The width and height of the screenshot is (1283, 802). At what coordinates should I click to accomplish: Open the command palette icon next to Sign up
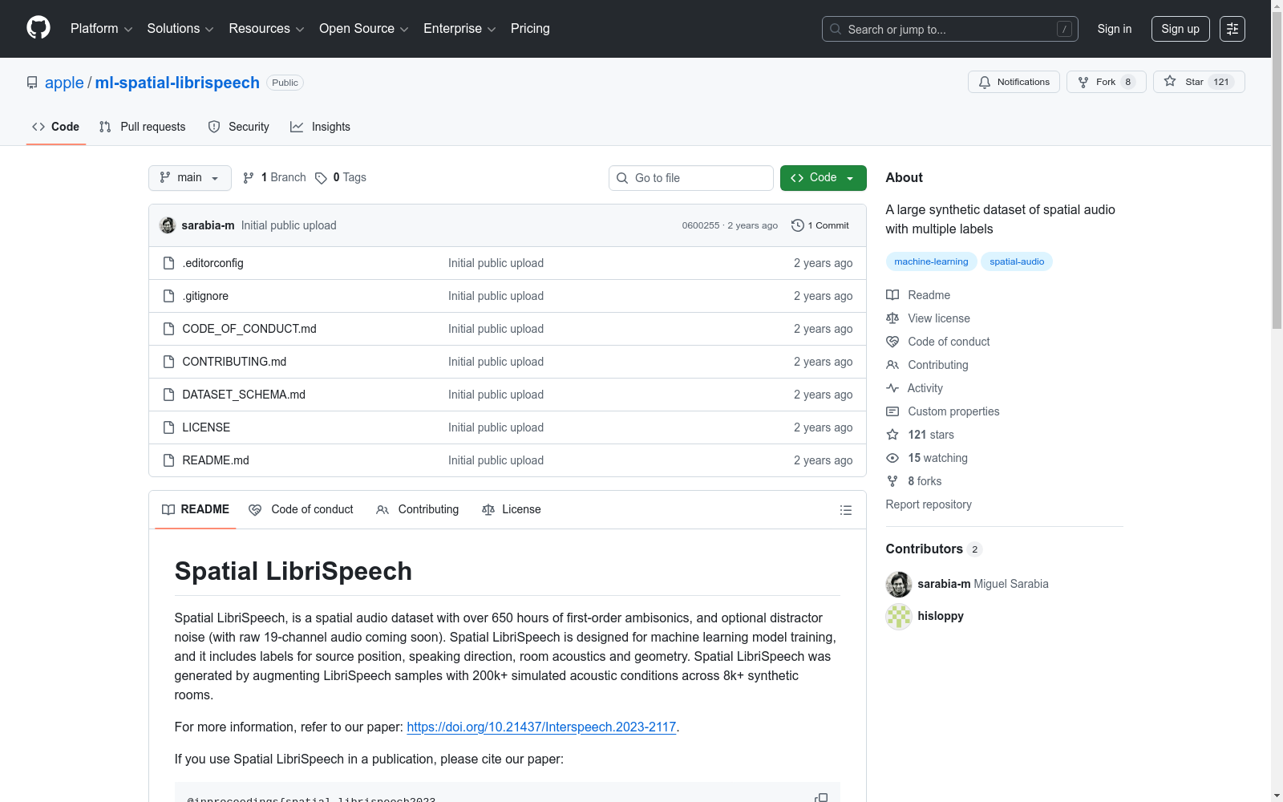pyautogui.click(x=1232, y=29)
